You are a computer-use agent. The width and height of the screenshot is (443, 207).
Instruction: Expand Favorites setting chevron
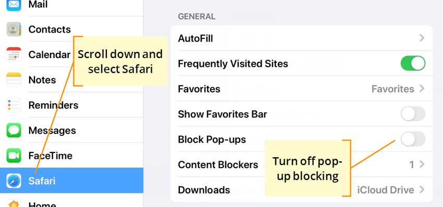point(422,89)
